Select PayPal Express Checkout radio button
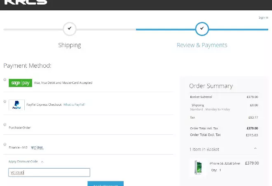The width and height of the screenshot is (272, 186). (x=5, y=101)
